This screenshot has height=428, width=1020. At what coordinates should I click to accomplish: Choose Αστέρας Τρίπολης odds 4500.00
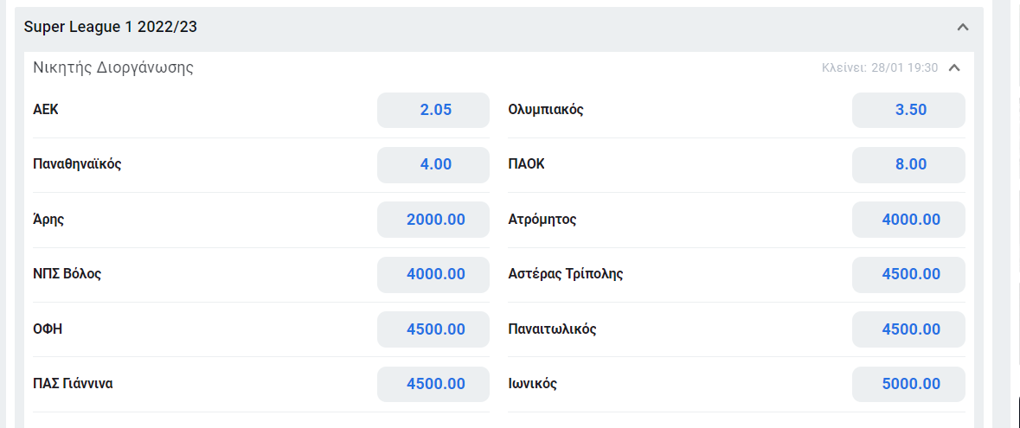[x=908, y=274]
